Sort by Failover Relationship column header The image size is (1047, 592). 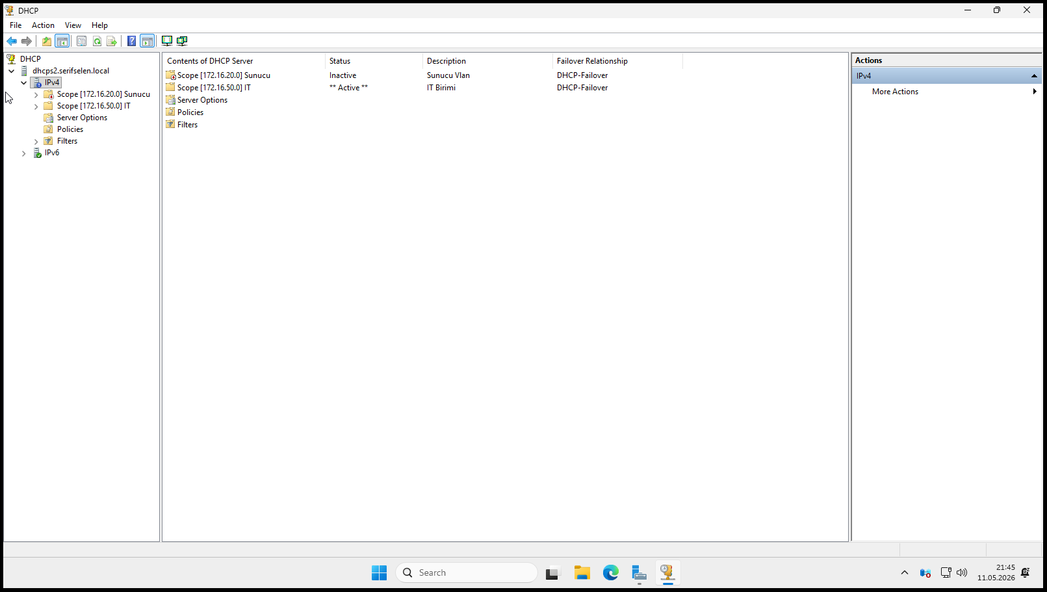click(617, 61)
